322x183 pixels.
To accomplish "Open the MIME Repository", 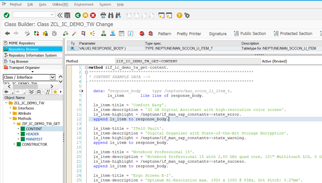I will click(33, 43).
